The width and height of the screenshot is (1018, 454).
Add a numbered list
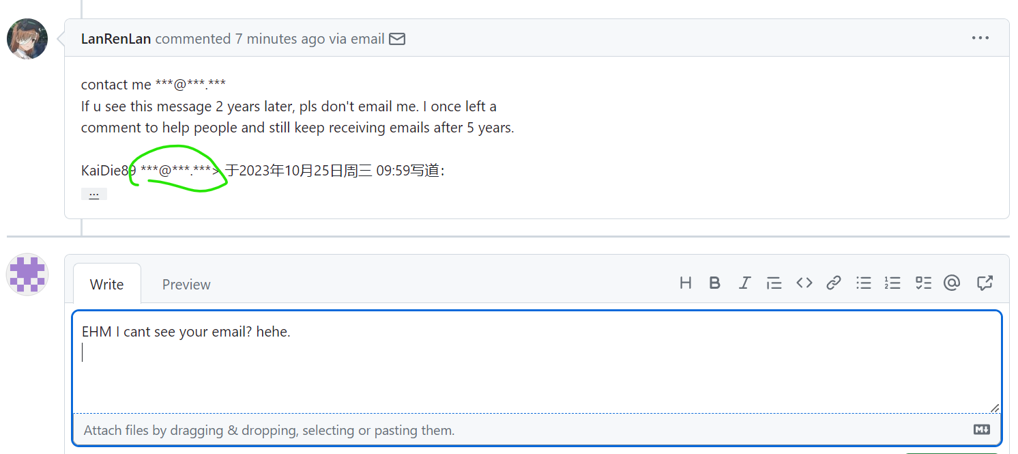click(x=892, y=283)
